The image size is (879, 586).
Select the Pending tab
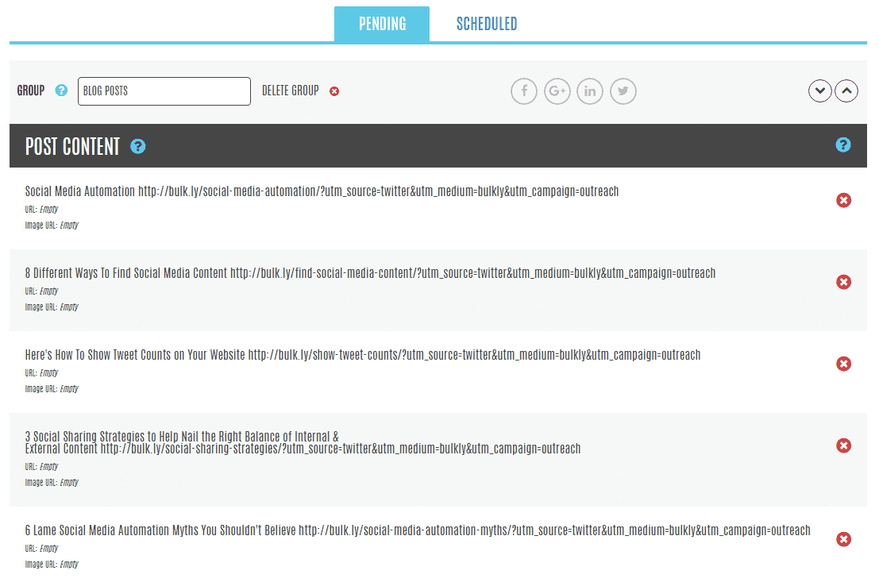point(382,24)
